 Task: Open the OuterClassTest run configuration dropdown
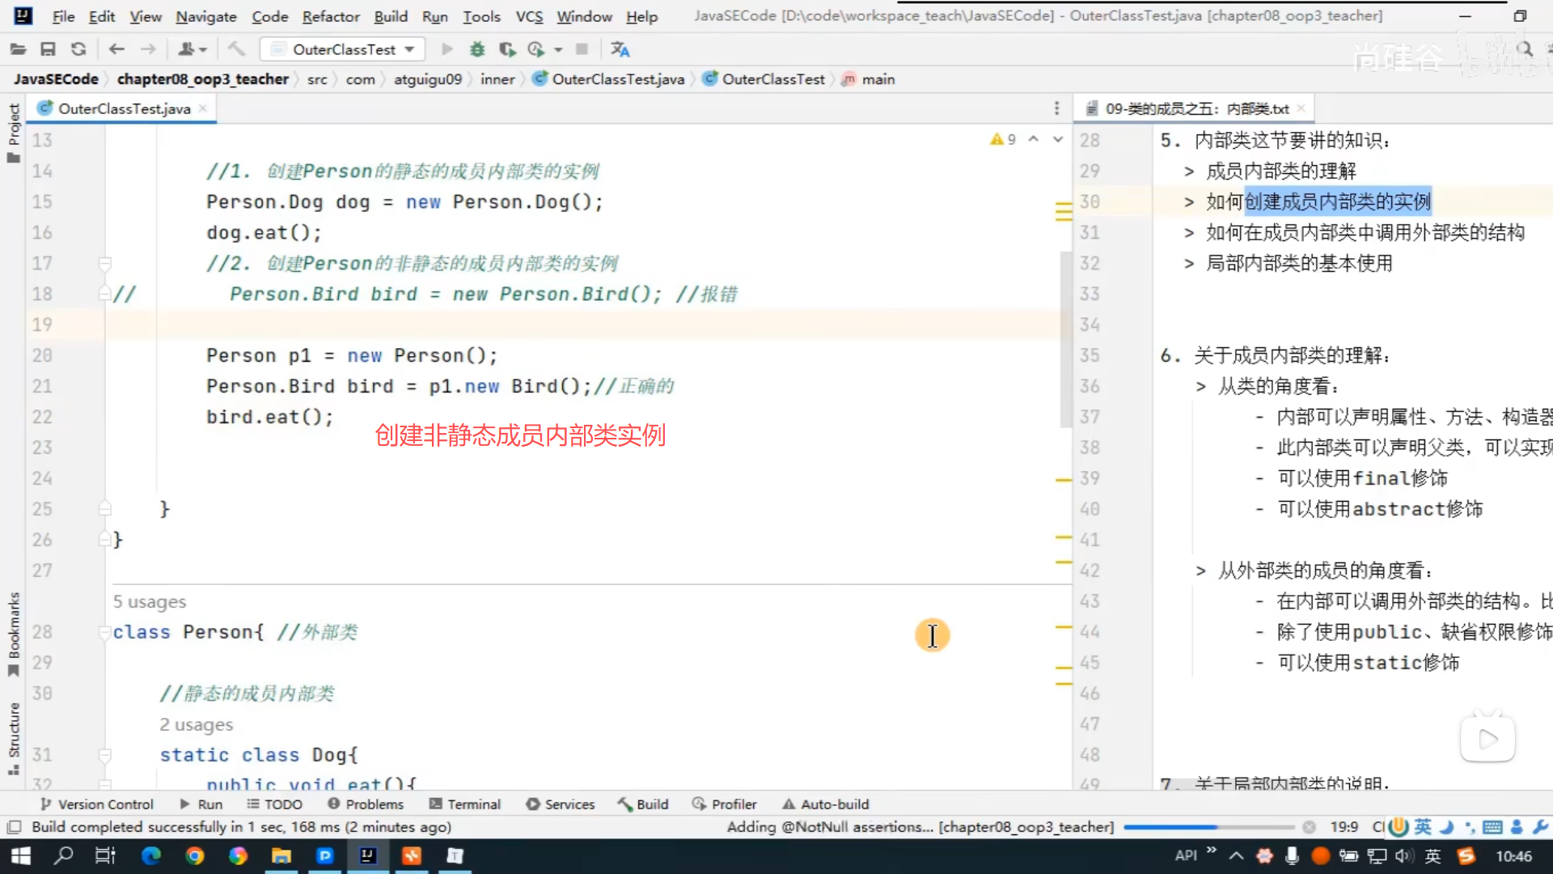345,49
